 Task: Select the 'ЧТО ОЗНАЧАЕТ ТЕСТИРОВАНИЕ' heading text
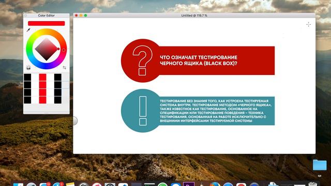click(x=199, y=57)
